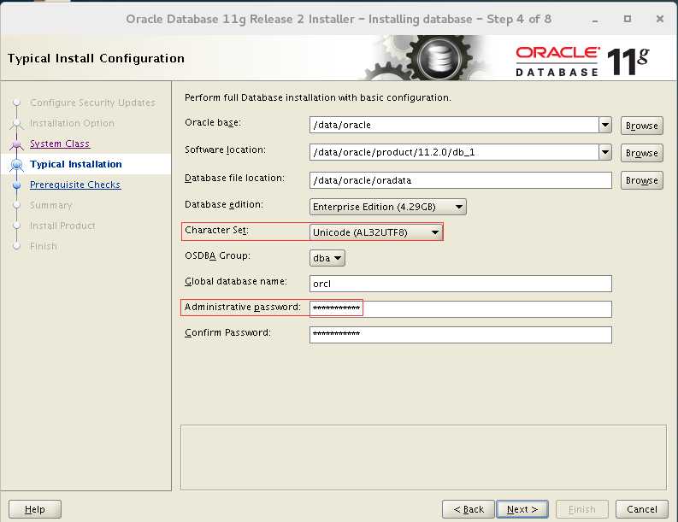678x522 pixels.
Task: Browse for the Software location directory
Action: 642,153
